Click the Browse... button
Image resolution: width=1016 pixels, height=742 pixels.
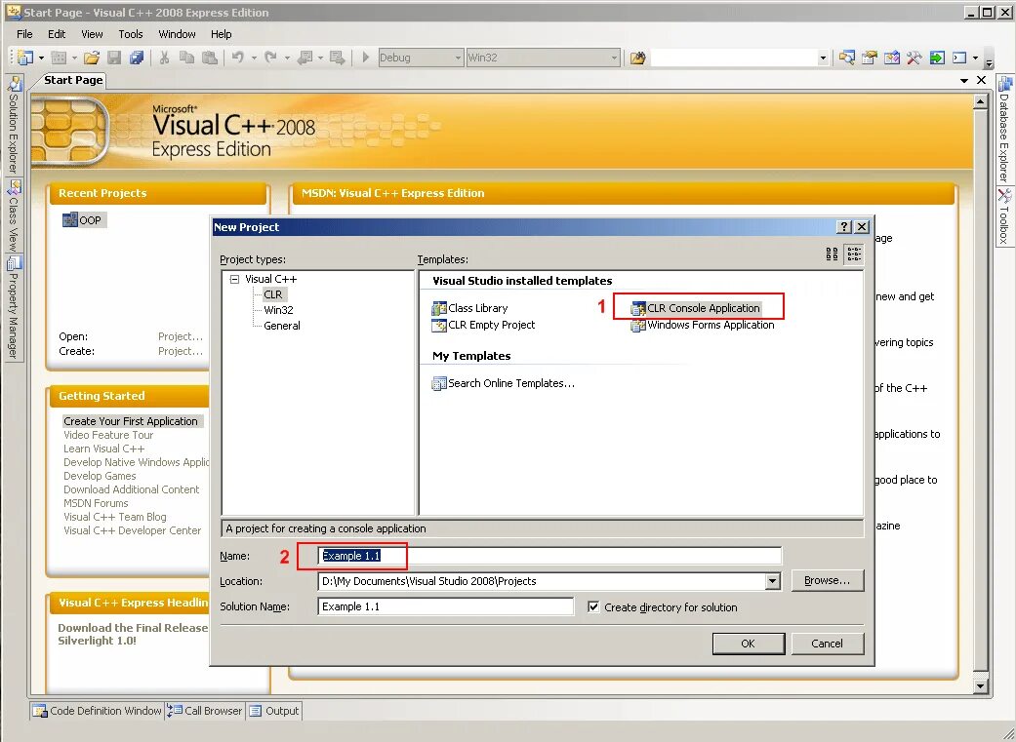point(828,581)
